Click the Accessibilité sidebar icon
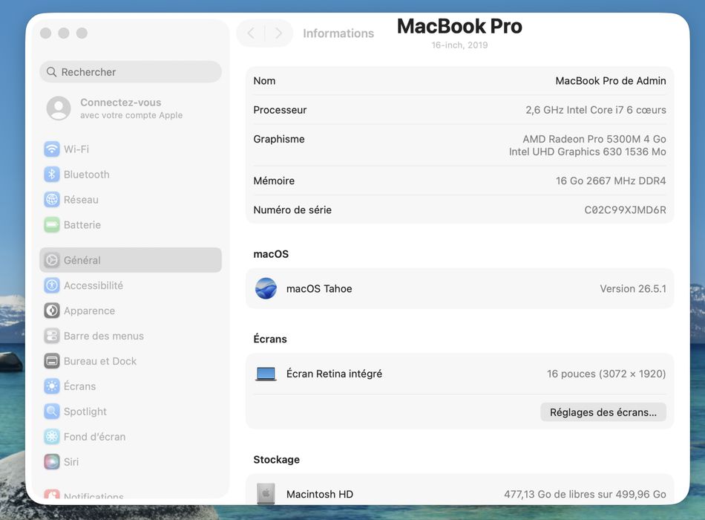The image size is (705, 520). click(52, 285)
